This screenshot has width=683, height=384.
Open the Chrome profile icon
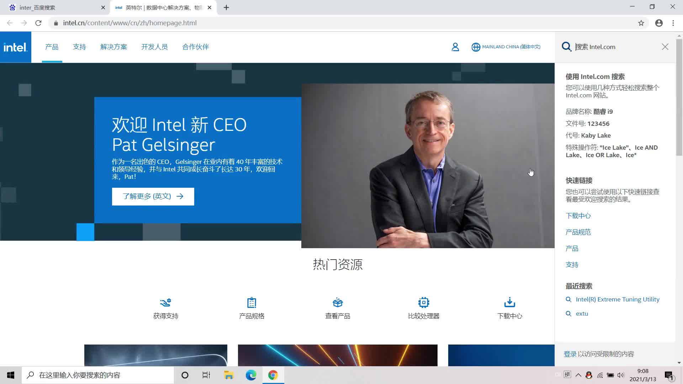click(x=659, y=23)
